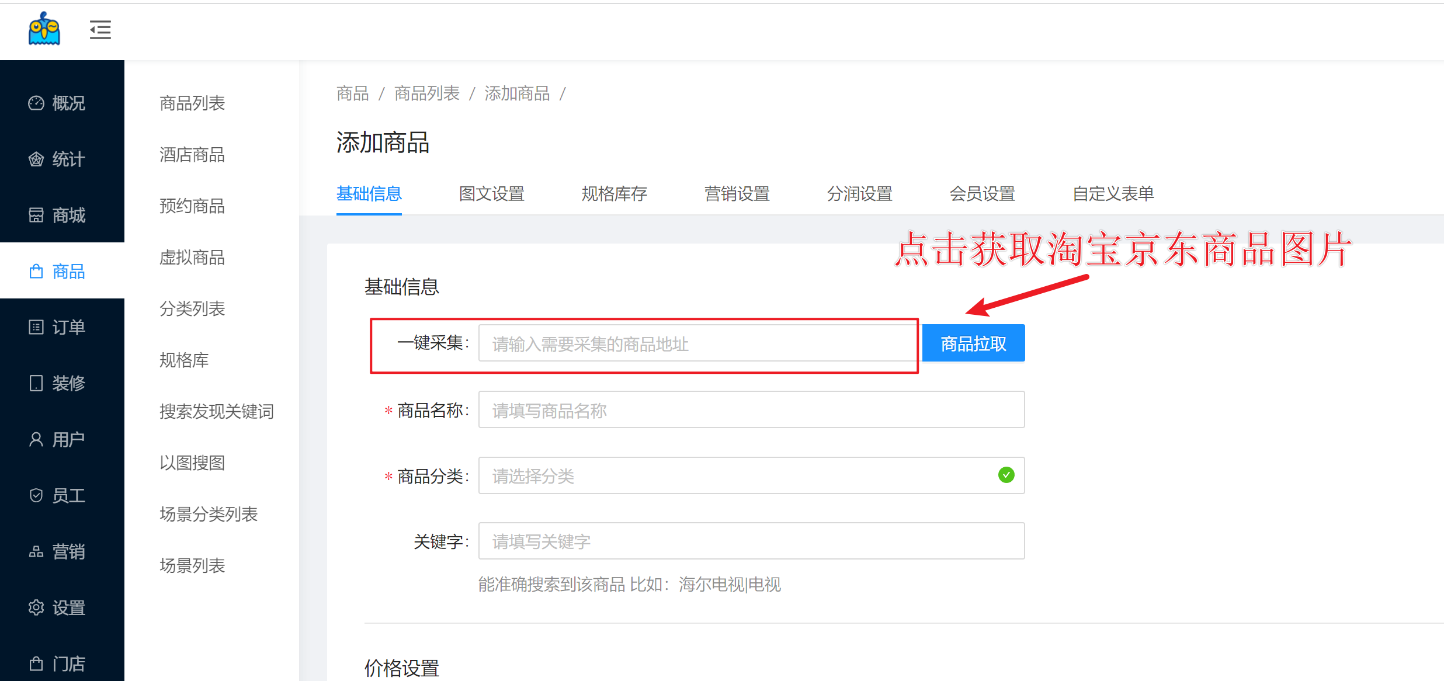Go to 商城 mall sidebar icon

pos(36,216)
